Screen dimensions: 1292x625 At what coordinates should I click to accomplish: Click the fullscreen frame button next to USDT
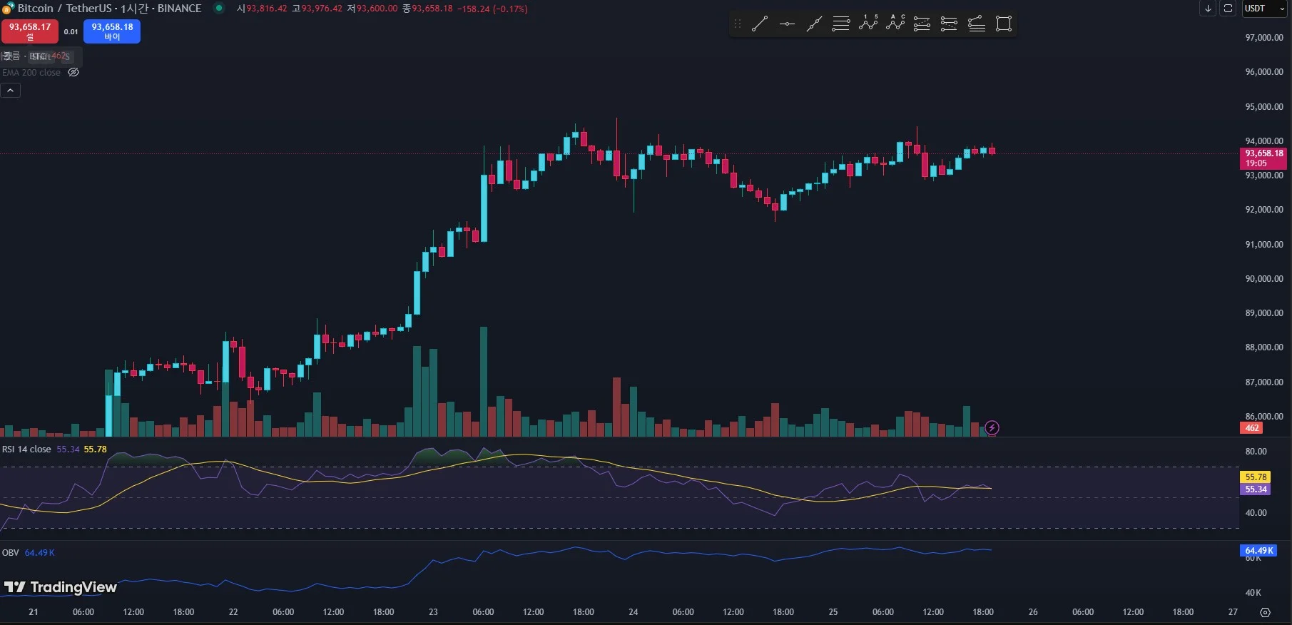1228,9
